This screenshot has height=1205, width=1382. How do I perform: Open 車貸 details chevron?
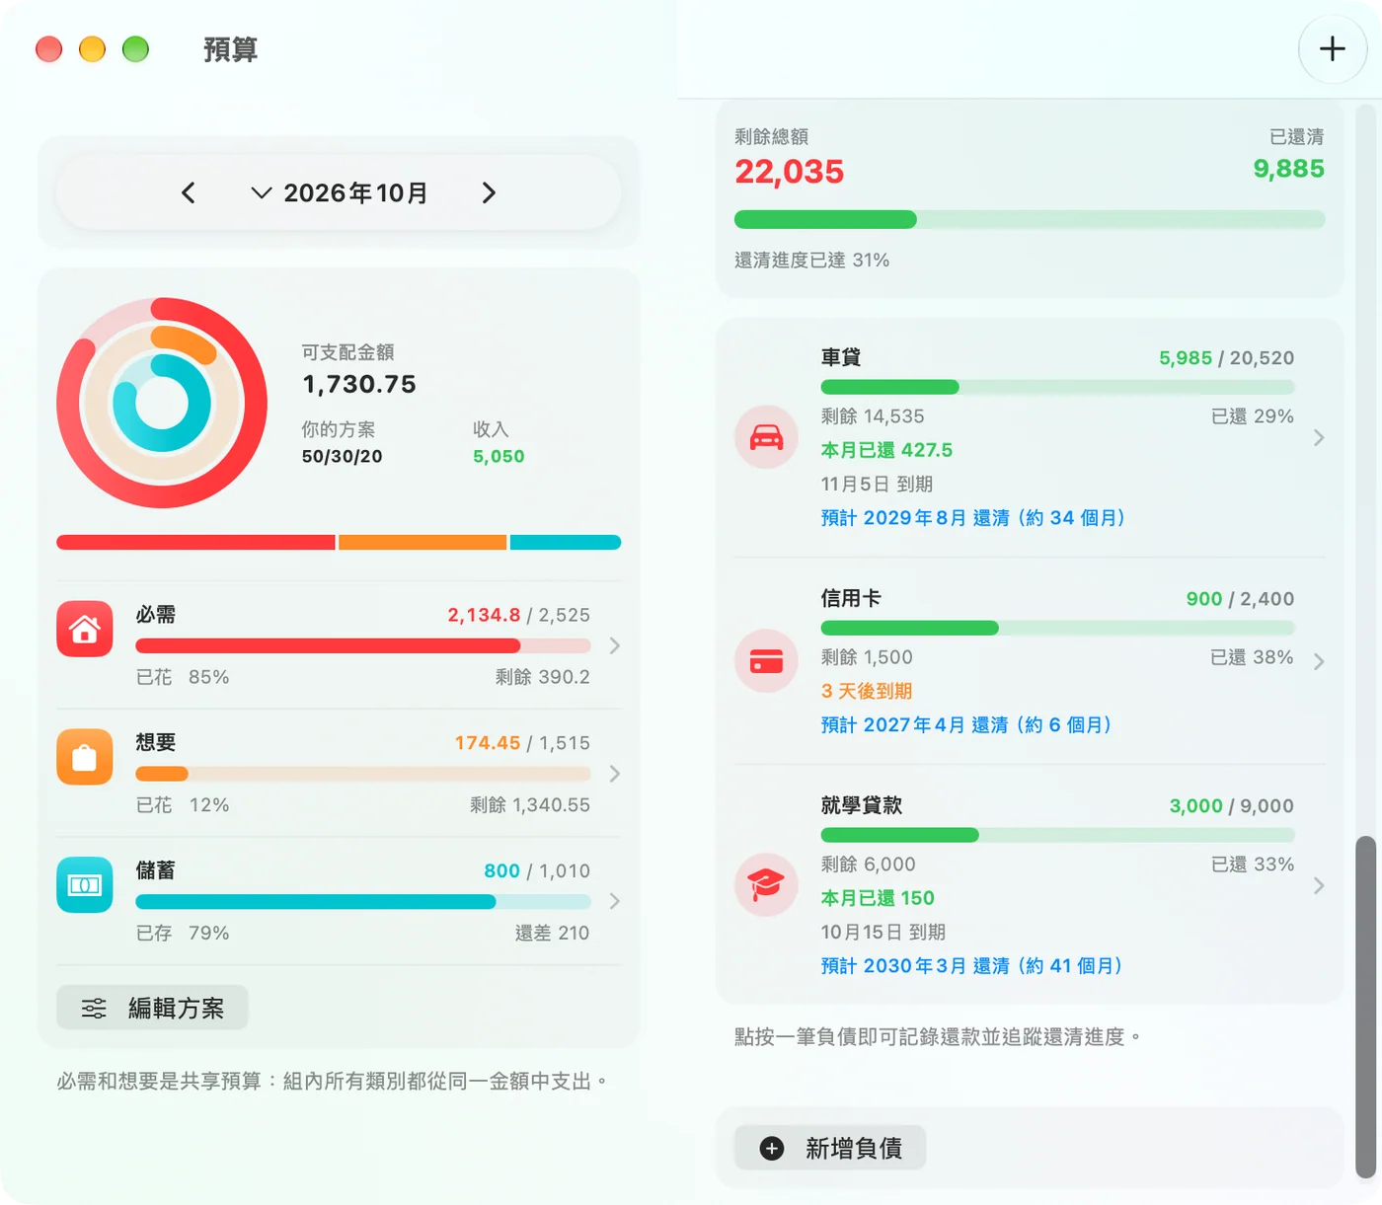[1319, 437]
